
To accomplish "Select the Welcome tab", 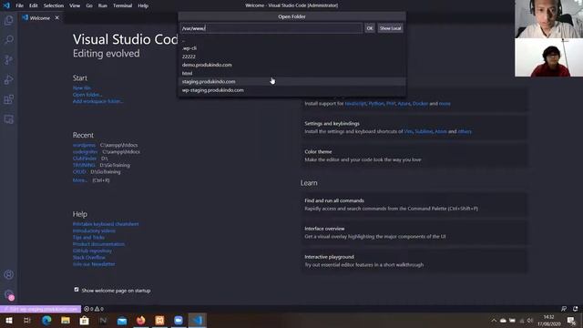I will [40, 18].
